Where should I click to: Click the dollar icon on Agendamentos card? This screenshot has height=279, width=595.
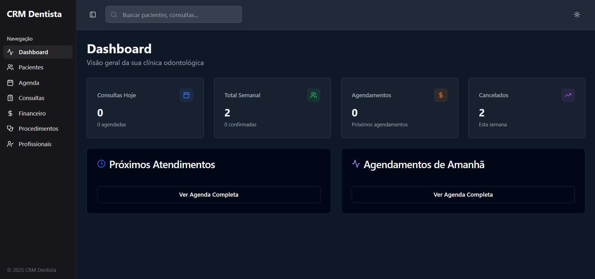pos(441,95)
